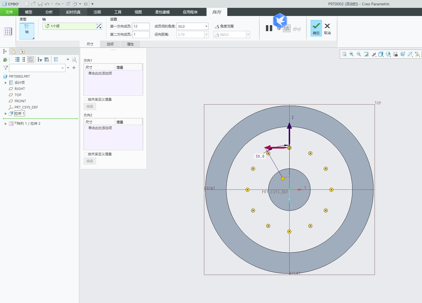Click the open folder icon
Screen dimensions: 422x303
pos(33,4)
